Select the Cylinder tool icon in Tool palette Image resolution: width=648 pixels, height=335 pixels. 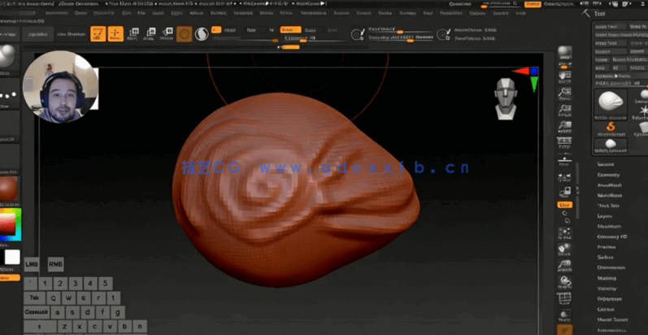(643, 128)
